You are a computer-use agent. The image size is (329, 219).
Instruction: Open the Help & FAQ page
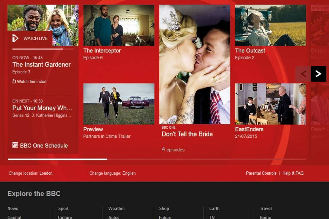pos(293,173)
